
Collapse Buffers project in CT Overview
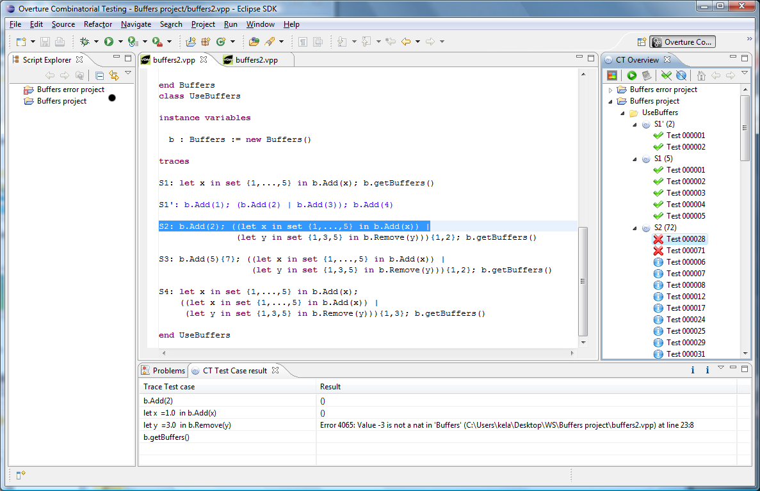point(611,102)
